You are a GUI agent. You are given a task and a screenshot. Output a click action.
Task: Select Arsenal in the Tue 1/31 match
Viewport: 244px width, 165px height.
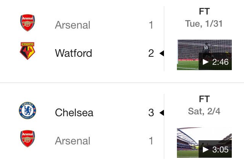tap(72, 25)
